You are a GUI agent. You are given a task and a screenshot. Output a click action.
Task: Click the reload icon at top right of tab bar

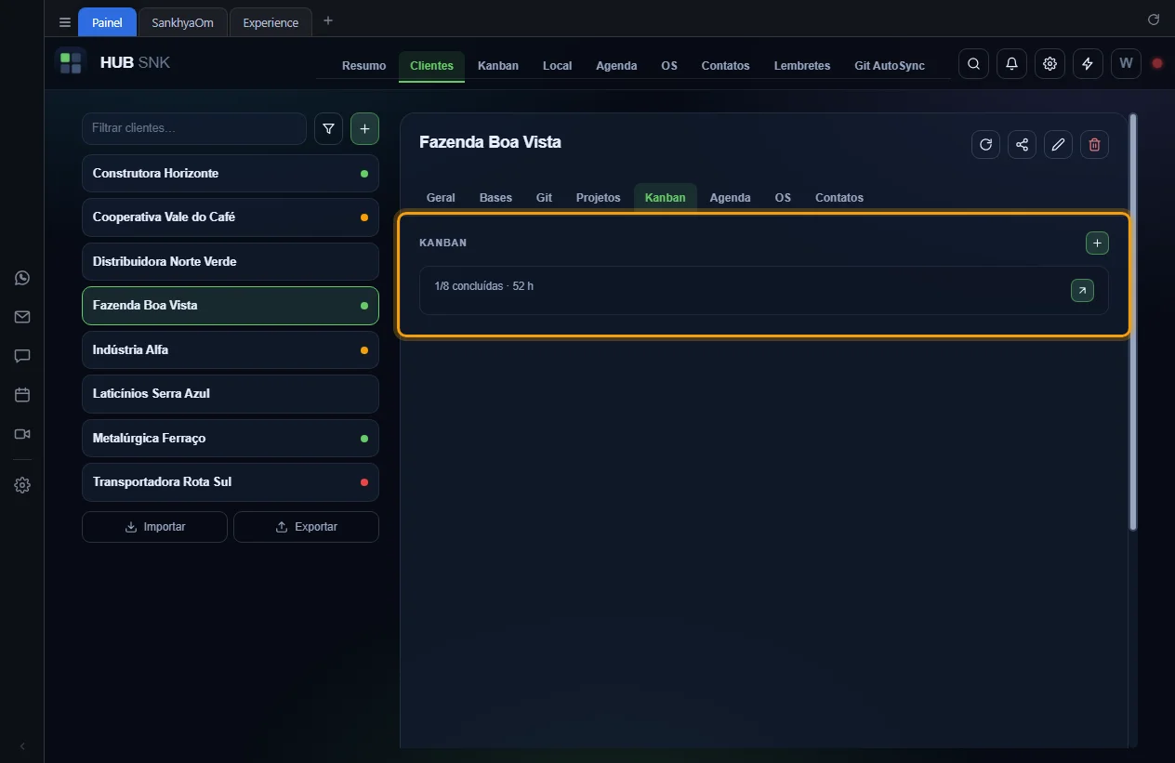[x=1154, y=20]
